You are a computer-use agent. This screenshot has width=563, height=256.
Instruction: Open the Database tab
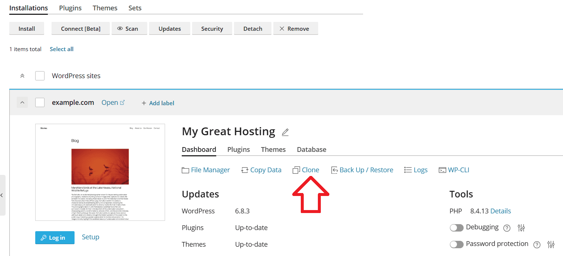(x=312, y=149)
